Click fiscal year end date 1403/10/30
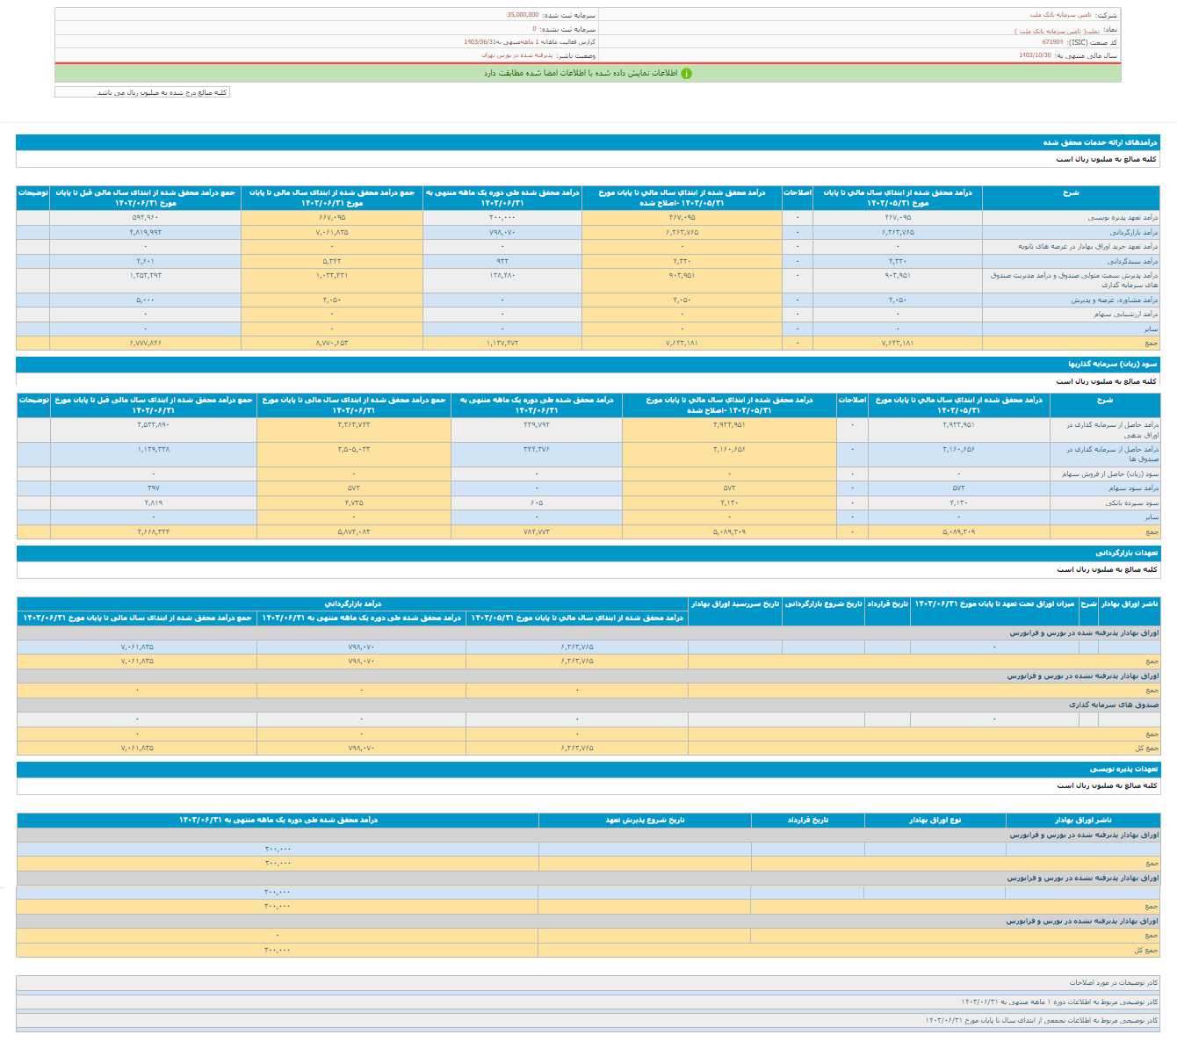1177x1049 pixels. tap(1035, 54)
